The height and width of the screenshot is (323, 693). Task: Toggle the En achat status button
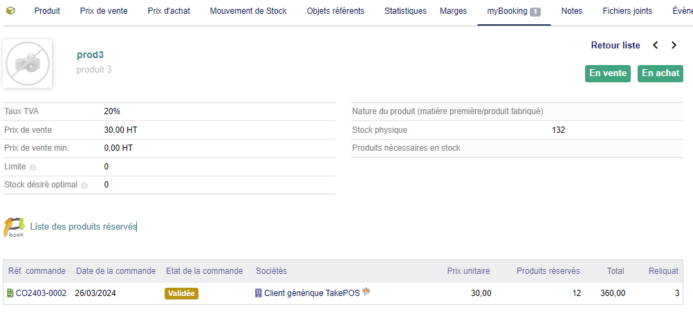pyautogui.click(x=660, y=73)
